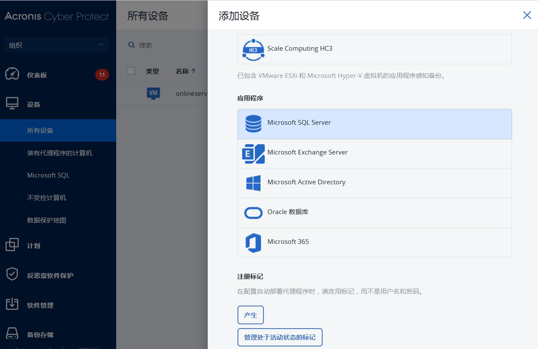Click the 产生 button
The height and width of the screenshot is (349, 538).
(251, 315)
